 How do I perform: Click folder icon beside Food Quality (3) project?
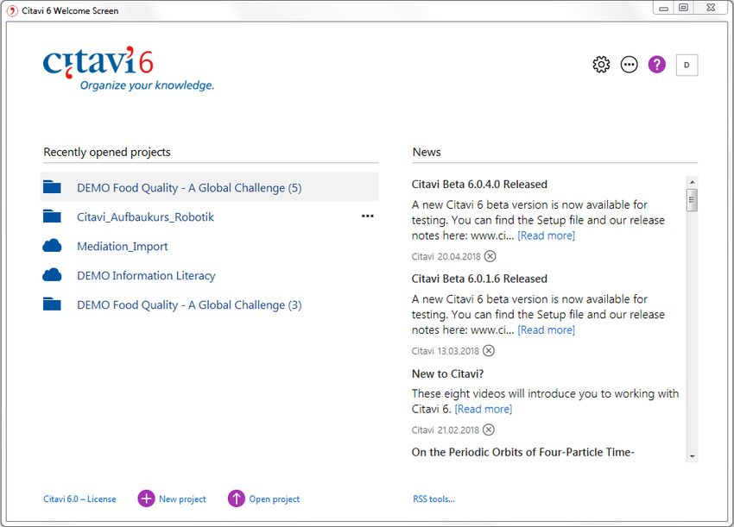pyautogui.click(x=52, y=304)
